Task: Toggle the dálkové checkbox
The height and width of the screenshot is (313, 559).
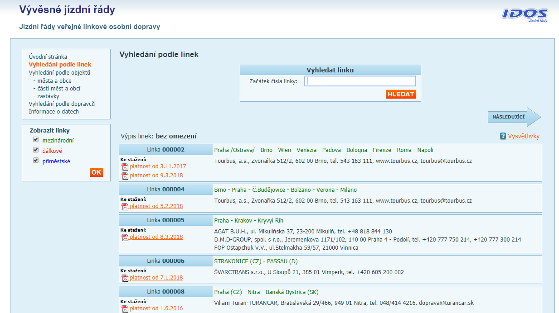Action: point(36,150)
